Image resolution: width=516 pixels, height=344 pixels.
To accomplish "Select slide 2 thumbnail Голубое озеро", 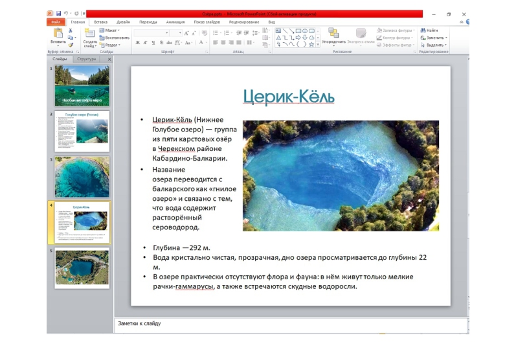I will point(82,131).
